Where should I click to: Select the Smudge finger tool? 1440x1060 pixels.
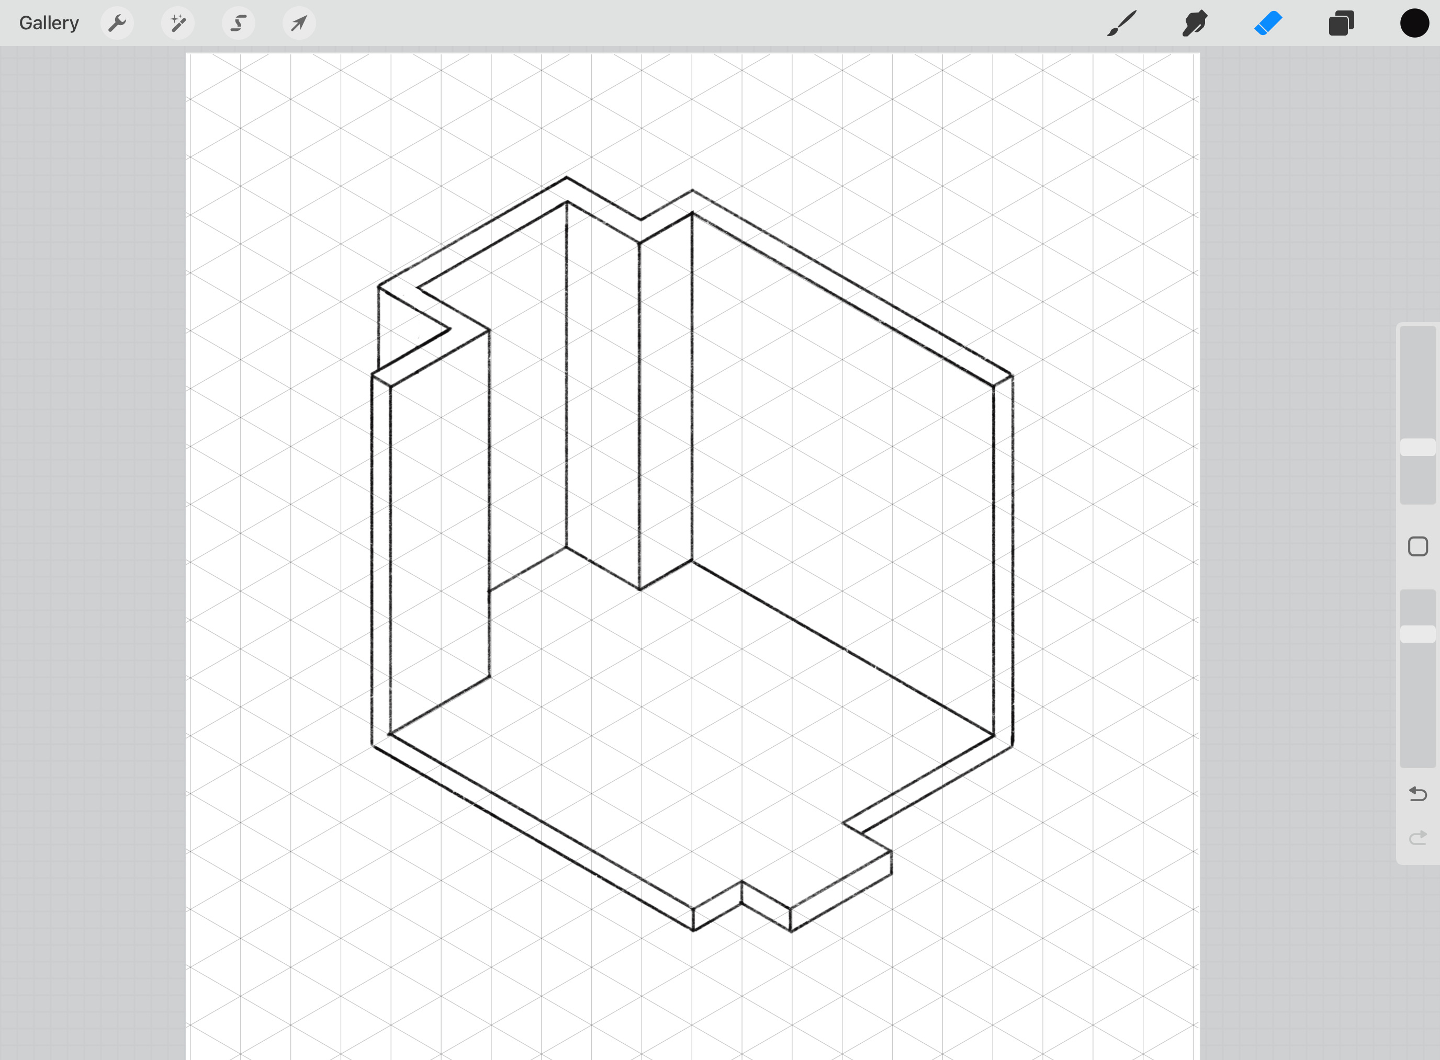[x=1195, y=24]
